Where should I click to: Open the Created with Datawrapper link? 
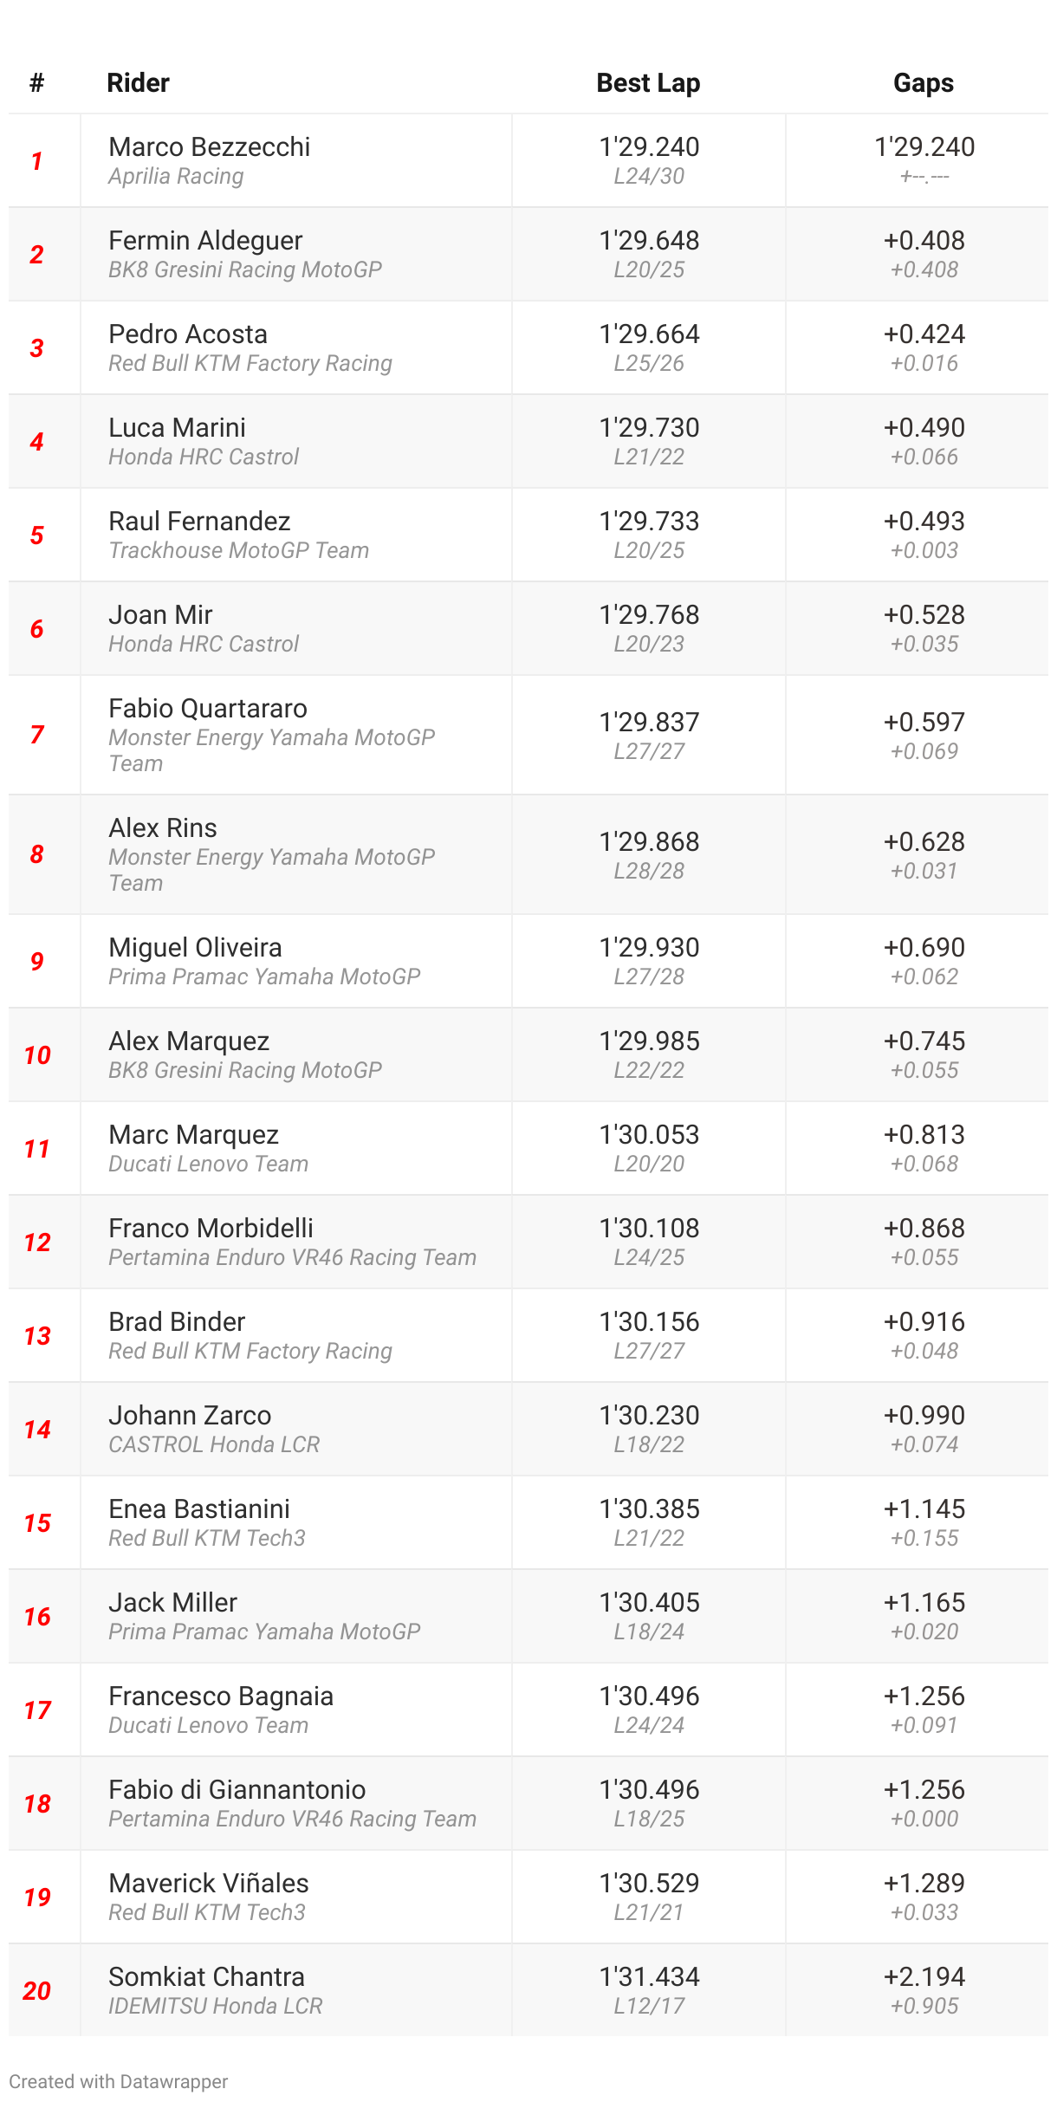click(118, 2081)
